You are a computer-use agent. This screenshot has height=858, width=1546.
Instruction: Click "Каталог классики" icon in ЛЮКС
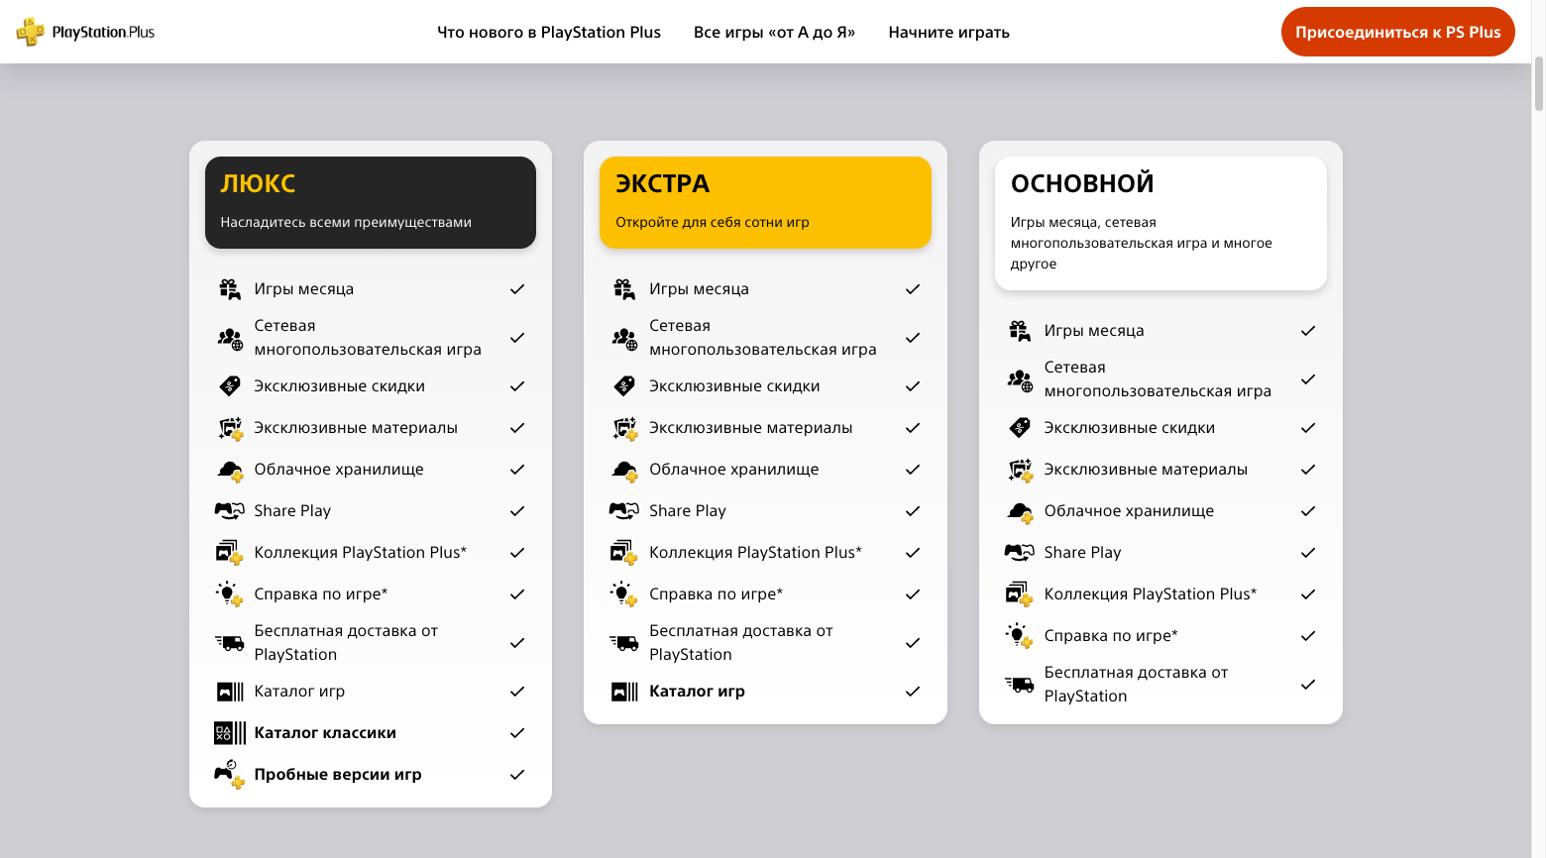tap(230, 733)
